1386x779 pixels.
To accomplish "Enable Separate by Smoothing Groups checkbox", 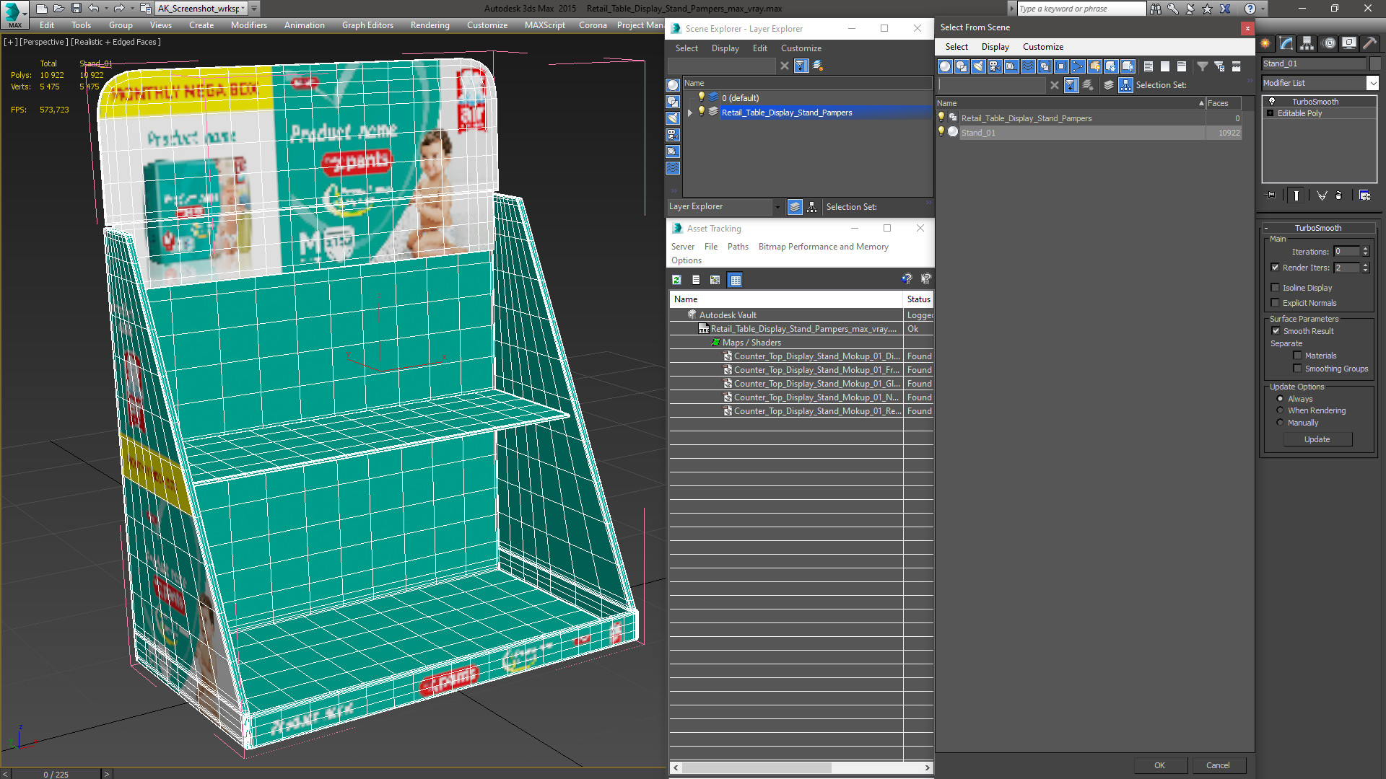I will point(1297,369).
